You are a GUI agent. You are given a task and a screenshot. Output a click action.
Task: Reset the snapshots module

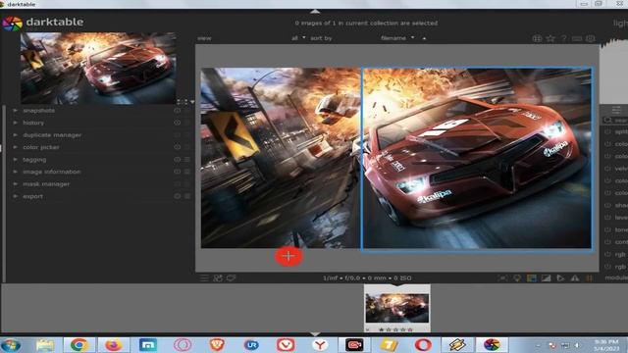click(x=178, y=111)
